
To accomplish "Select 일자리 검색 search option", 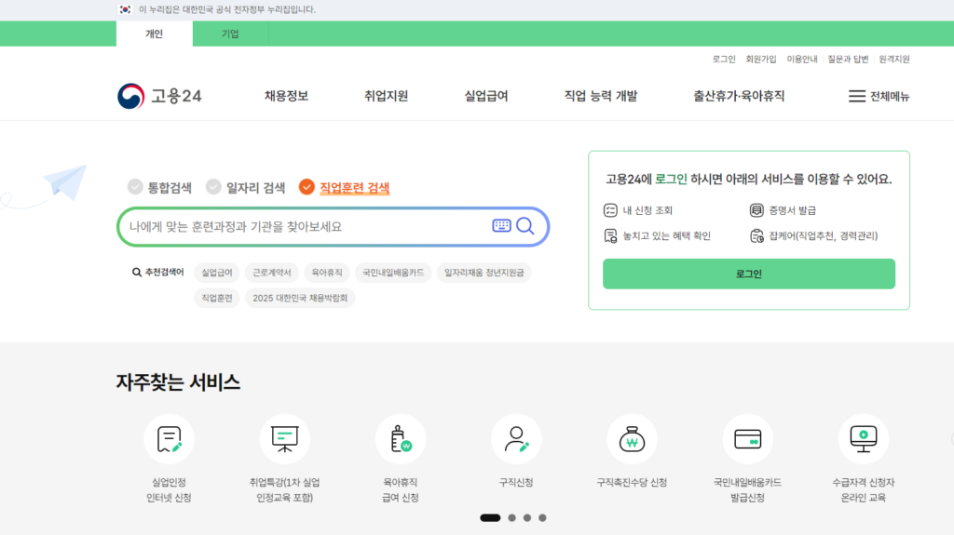I will point(245,187).
